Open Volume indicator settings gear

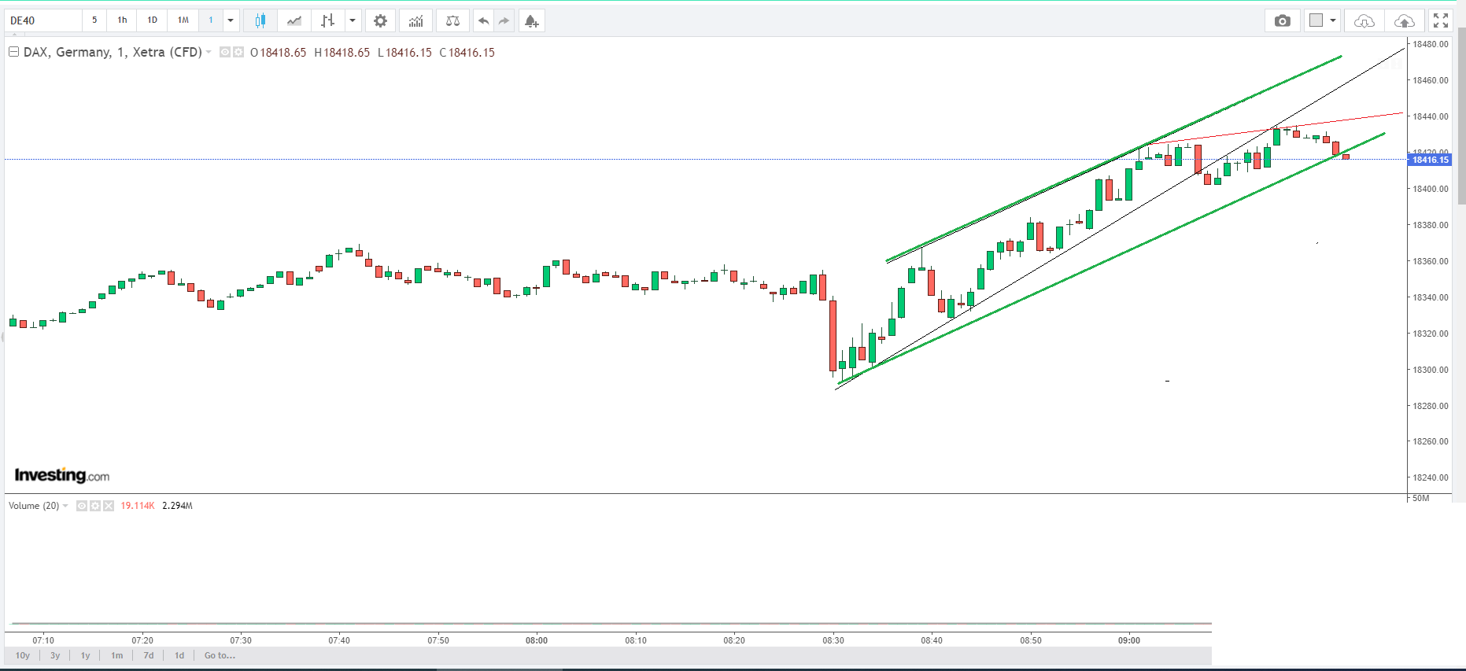click(95, 506)
